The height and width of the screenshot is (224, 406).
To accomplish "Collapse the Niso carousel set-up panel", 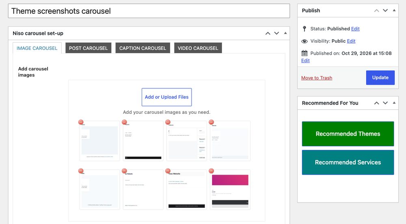I will click(285, 33).
